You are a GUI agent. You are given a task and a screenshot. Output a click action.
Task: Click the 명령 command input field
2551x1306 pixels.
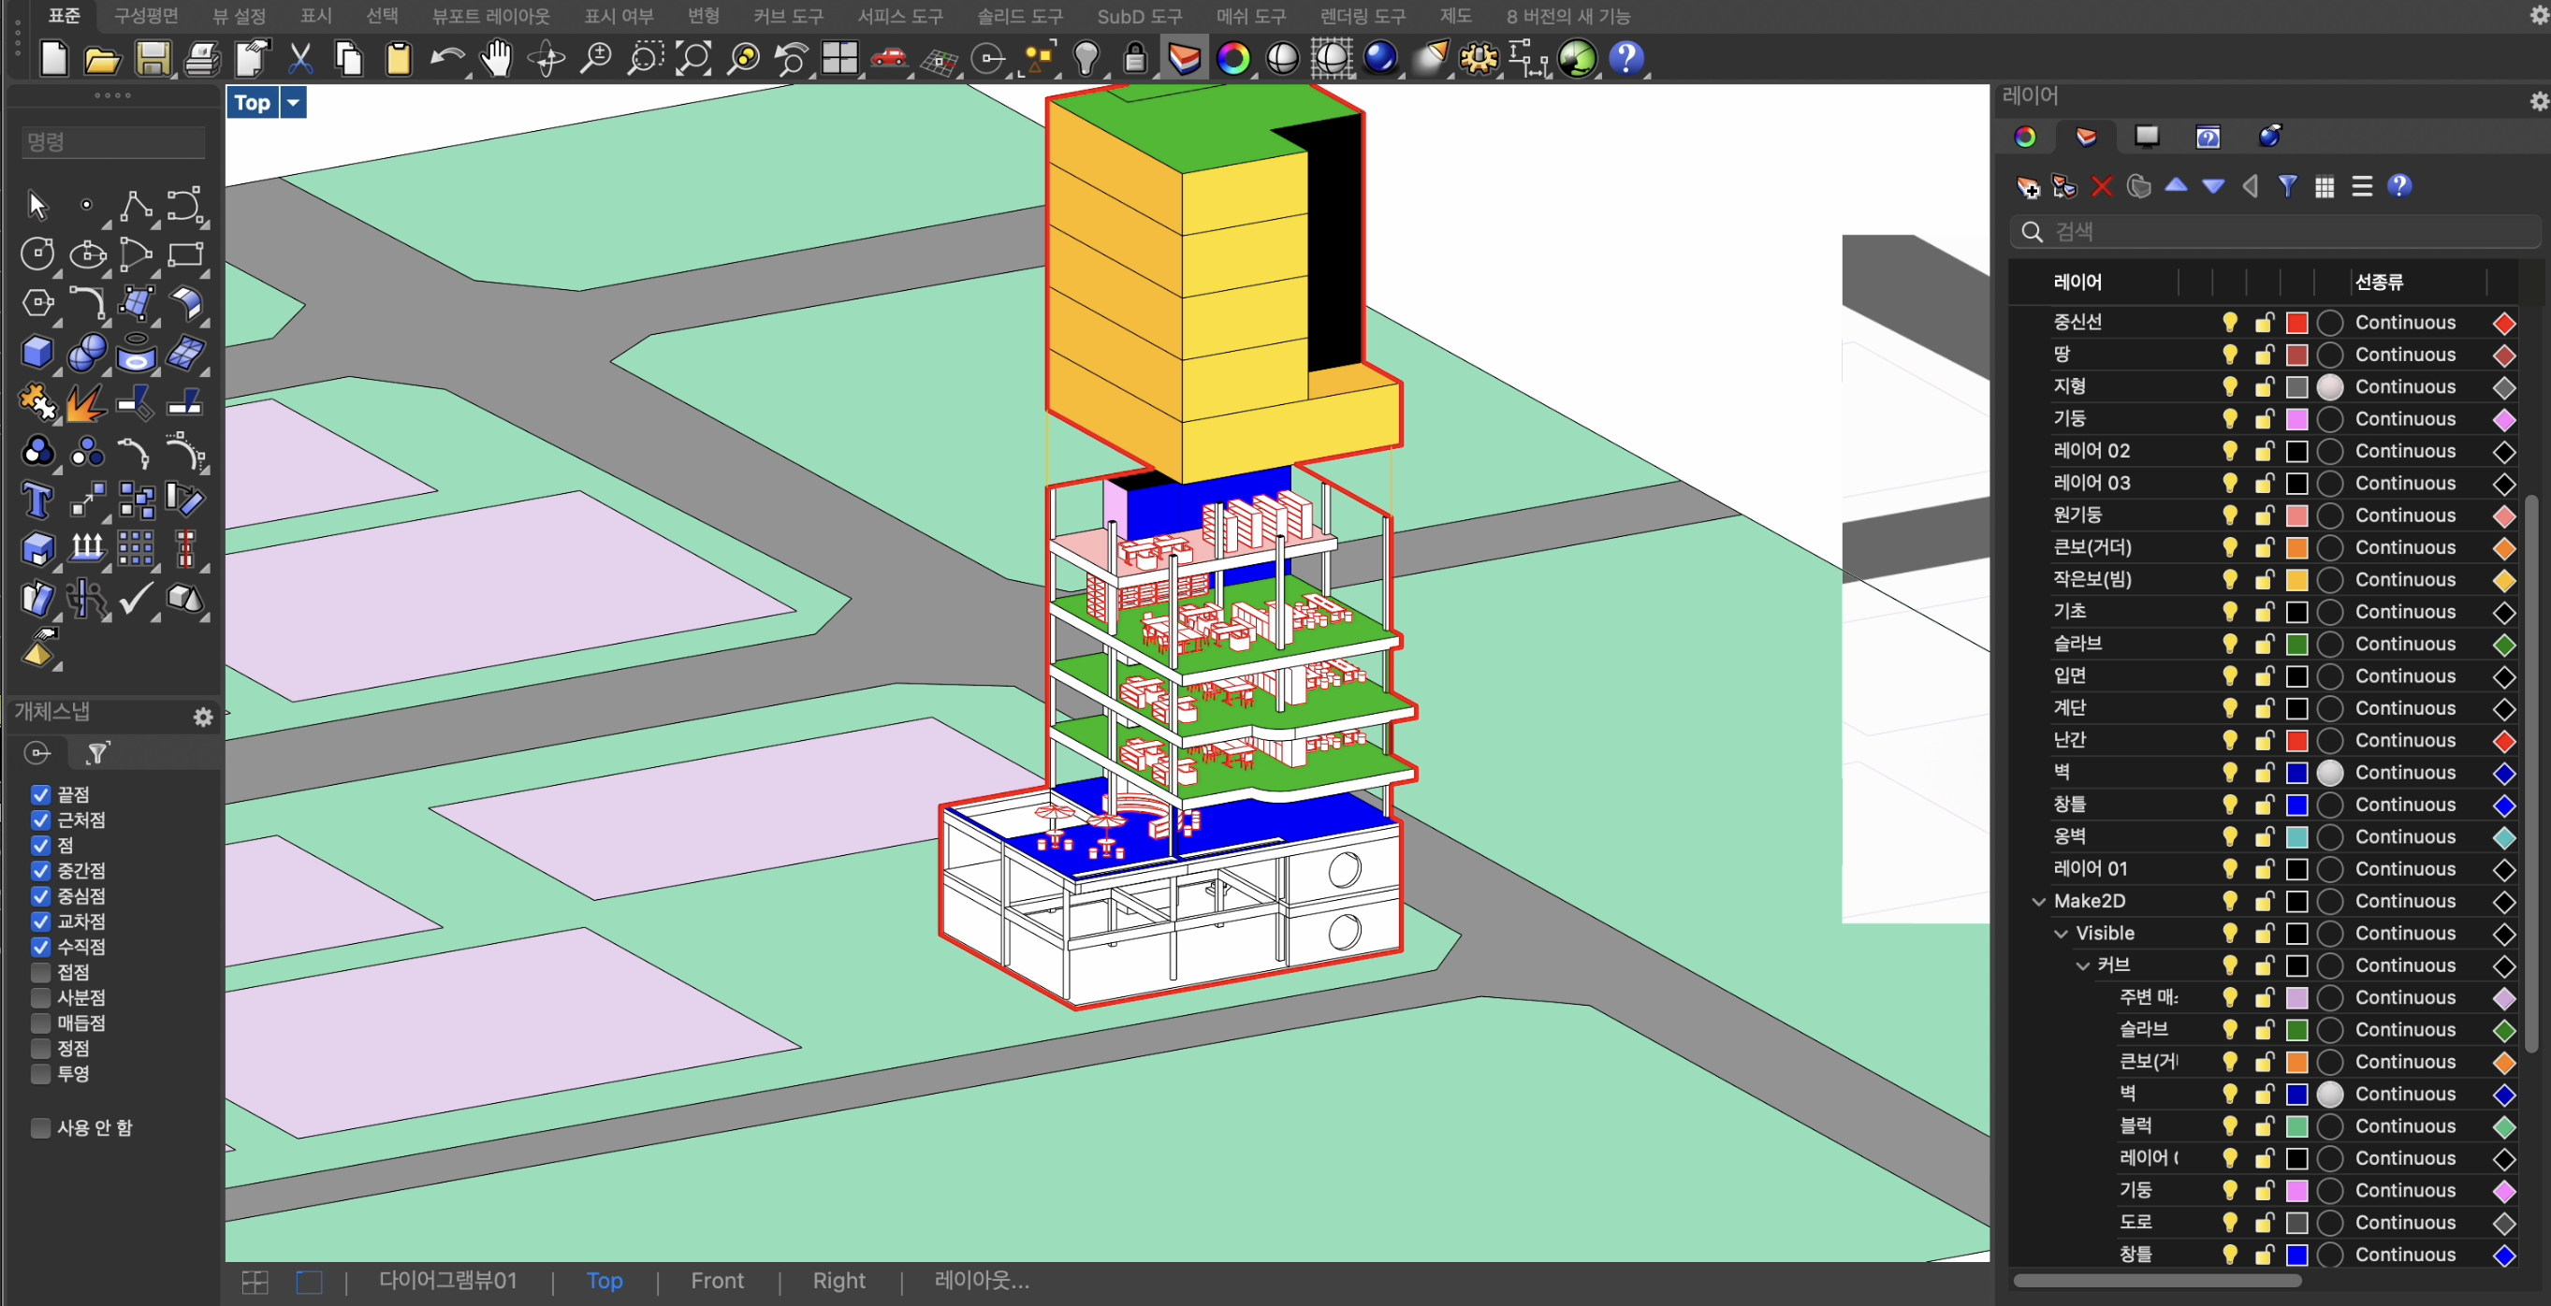tap(113, 142)
